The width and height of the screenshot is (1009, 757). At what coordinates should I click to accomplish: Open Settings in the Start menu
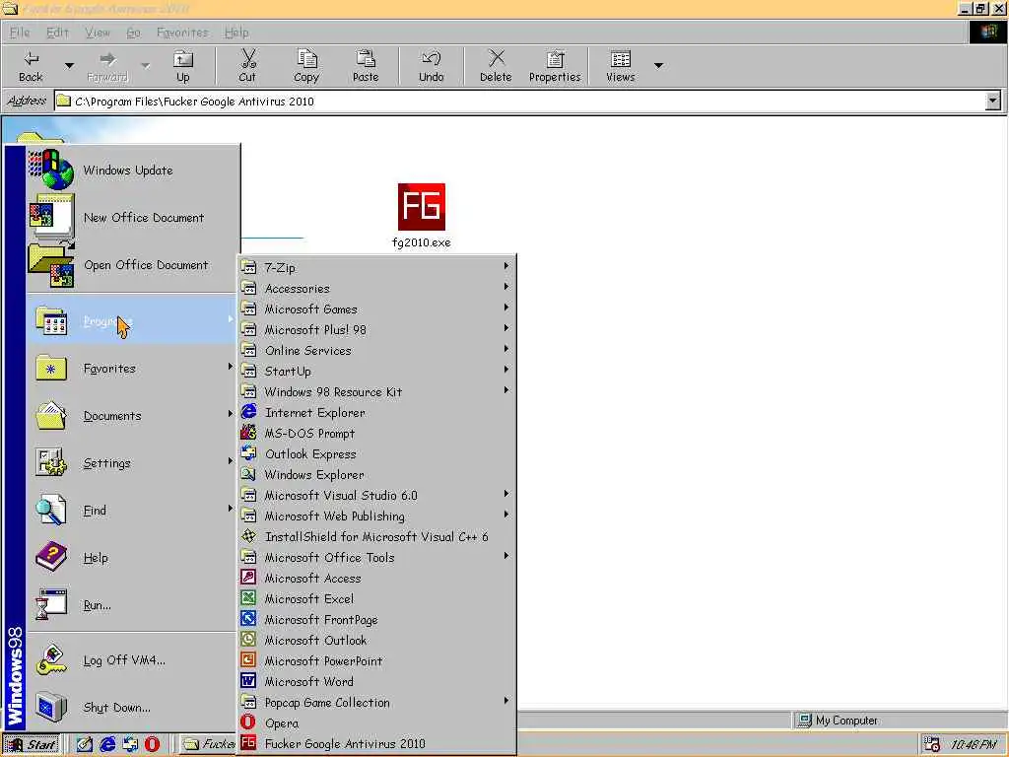coord(132,463)
